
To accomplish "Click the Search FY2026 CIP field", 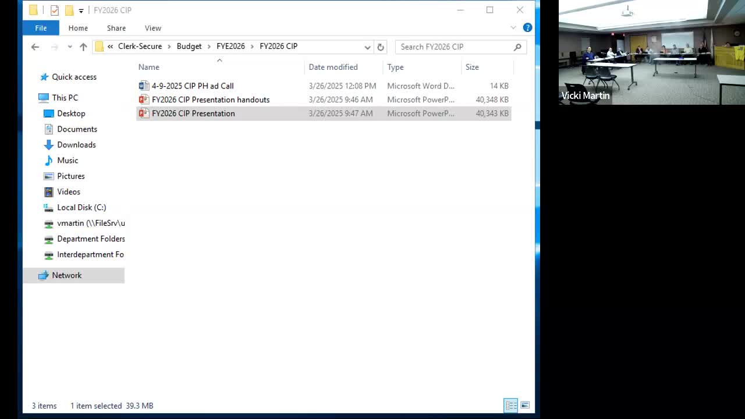I will click(454, 47).
